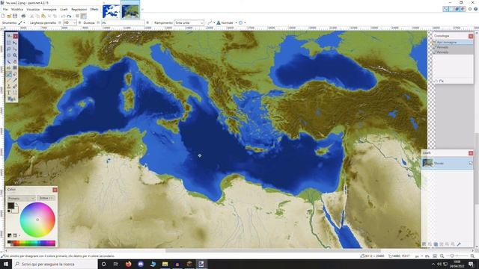
Task: Select the Recolor tool
Action: pyautogui.click(x=15, y=87)
